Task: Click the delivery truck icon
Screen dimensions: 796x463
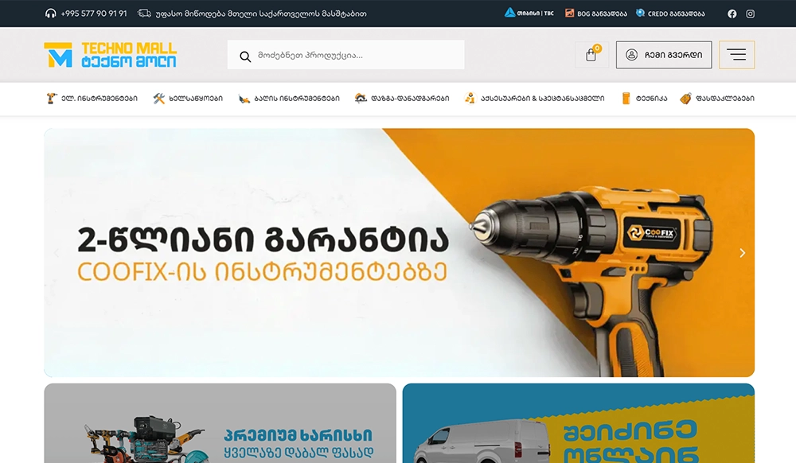Action: pos(144,14)
